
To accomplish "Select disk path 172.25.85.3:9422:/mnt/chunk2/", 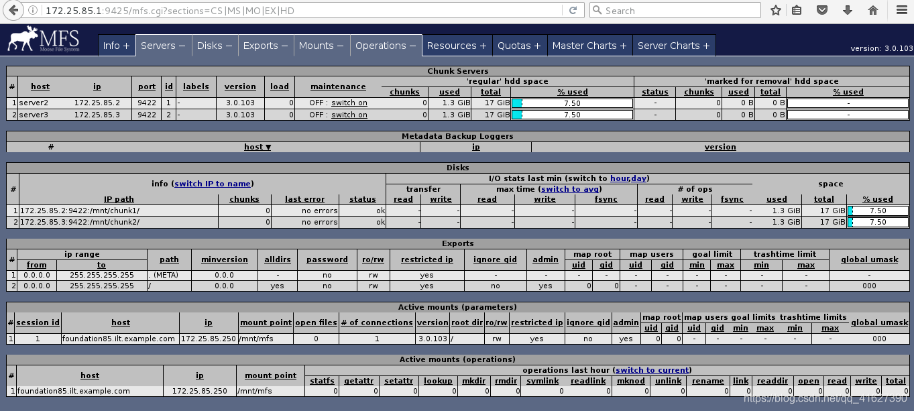I will [80, 222].
